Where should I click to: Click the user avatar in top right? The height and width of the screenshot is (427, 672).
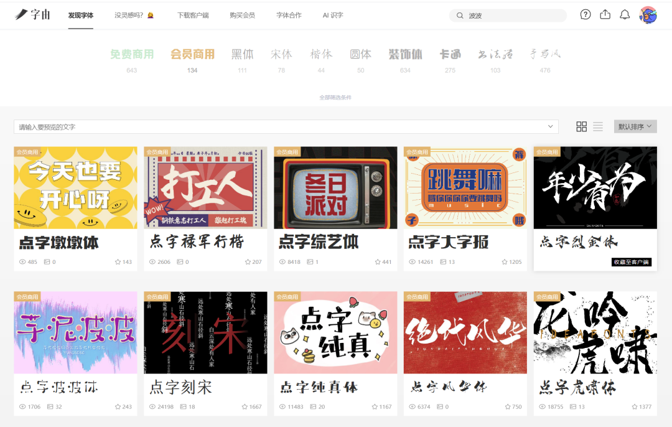pos(648,15)
